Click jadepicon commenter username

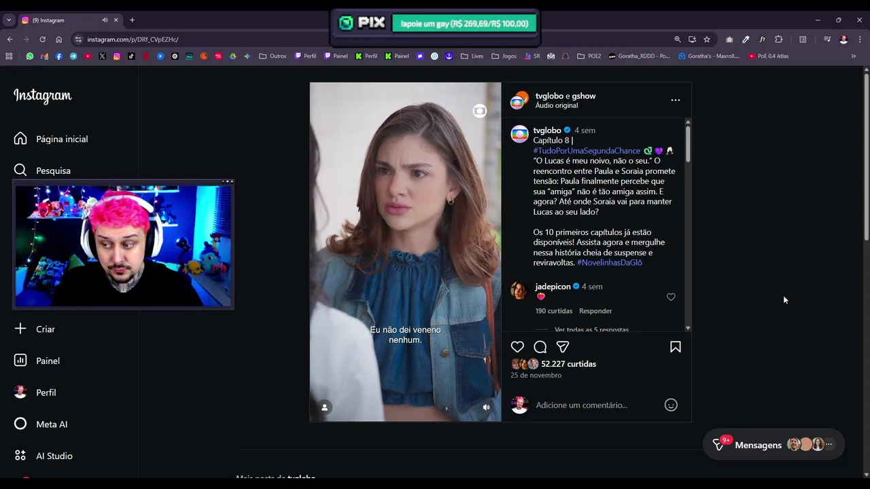coord(553,287)
